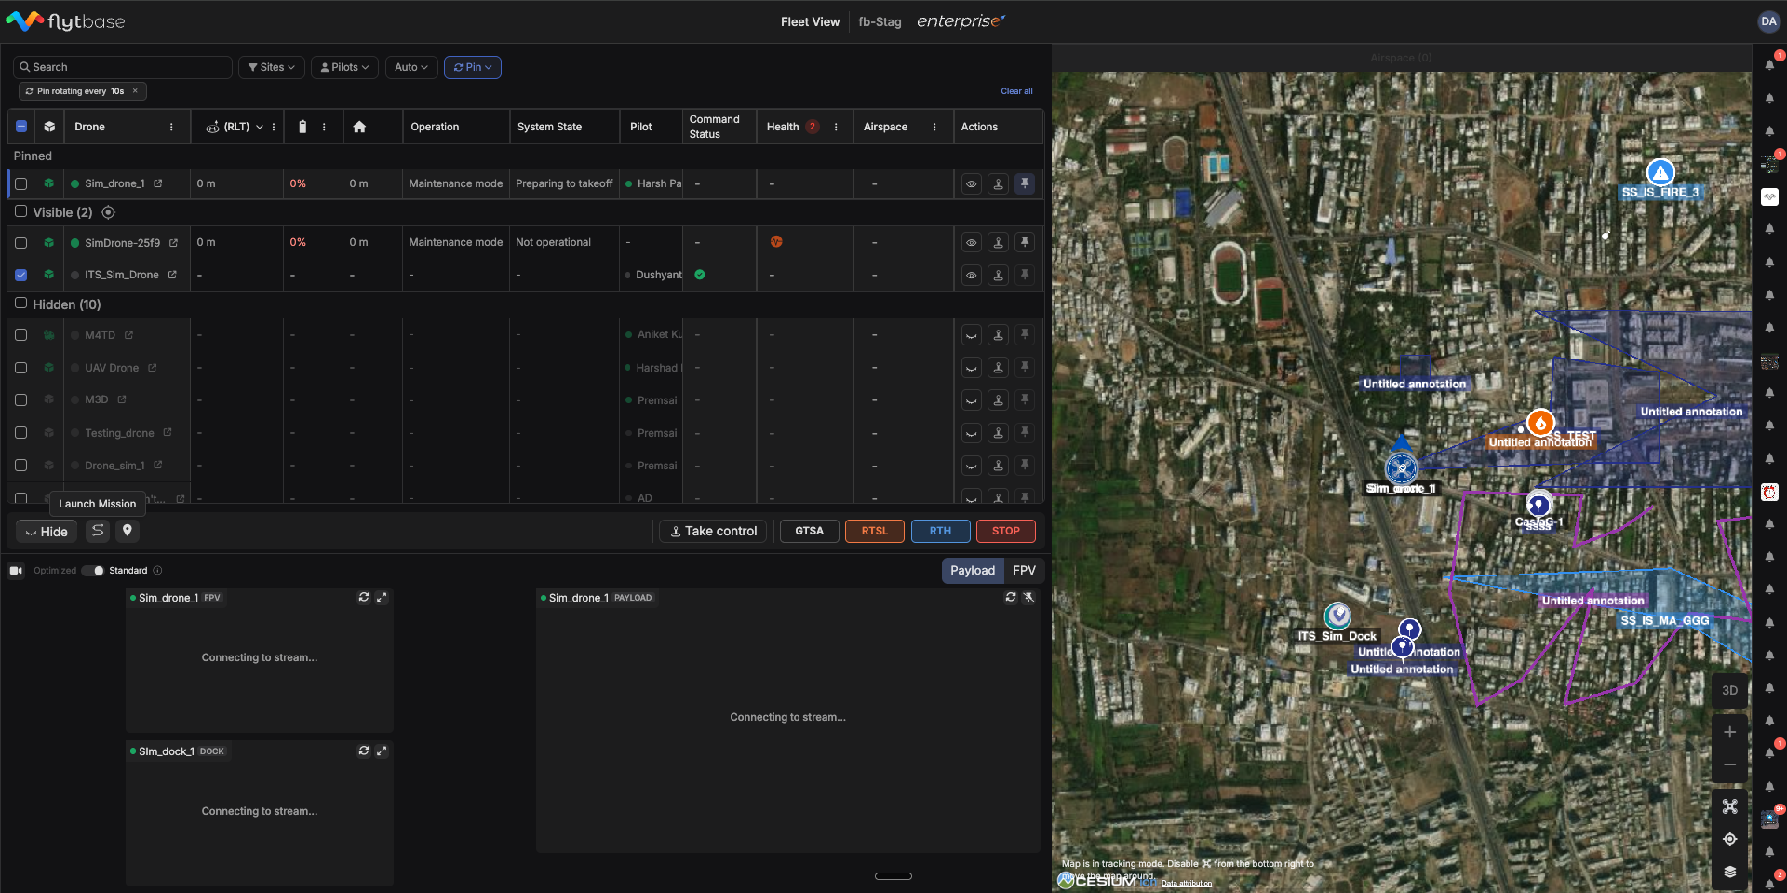
Task: Expand the (RLT) column unit dropdown
Action: tap(260, 127)
